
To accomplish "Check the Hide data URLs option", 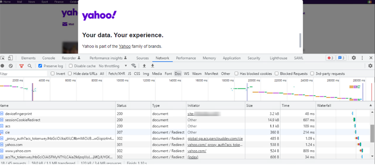I will click(69, 74).
